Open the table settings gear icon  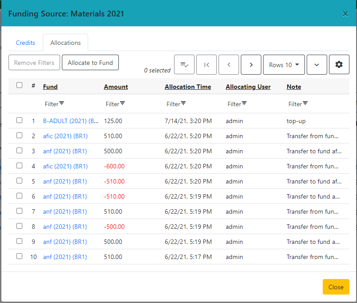339,64
